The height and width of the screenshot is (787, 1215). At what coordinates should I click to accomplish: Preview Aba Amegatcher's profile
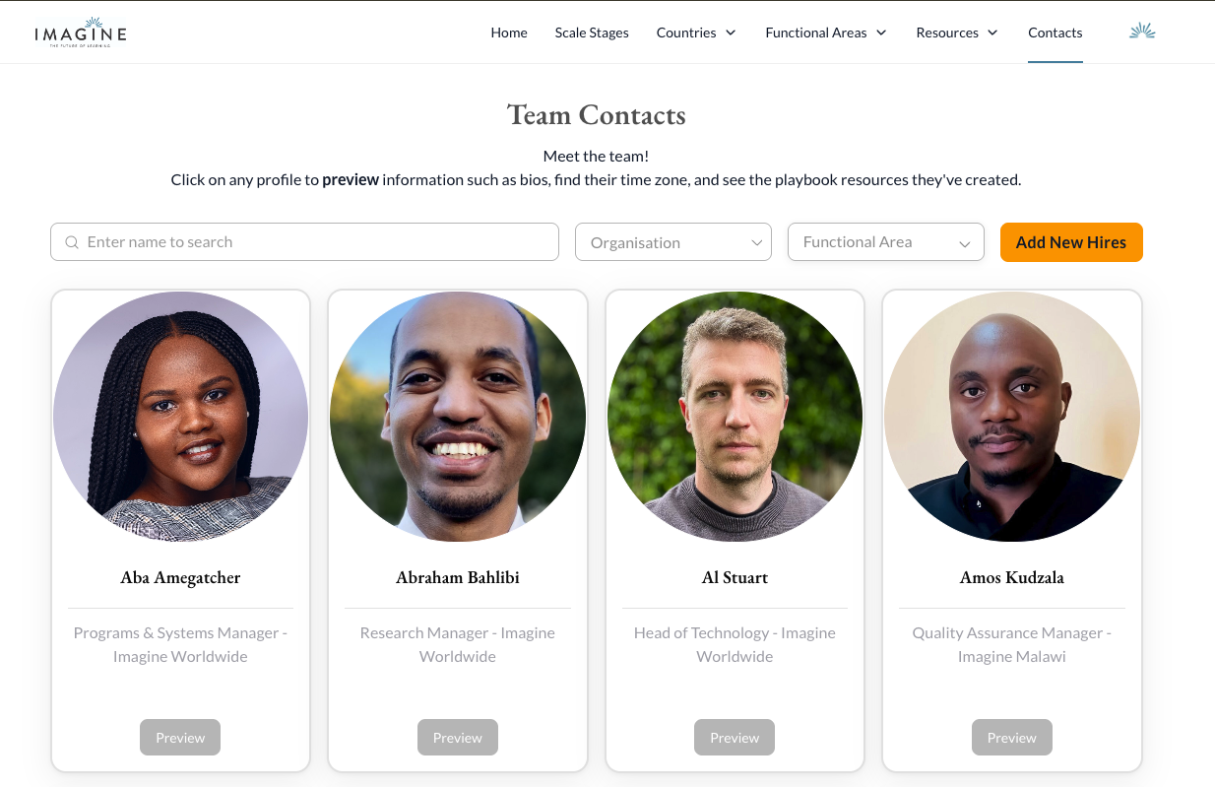click(x=180, y=738)
